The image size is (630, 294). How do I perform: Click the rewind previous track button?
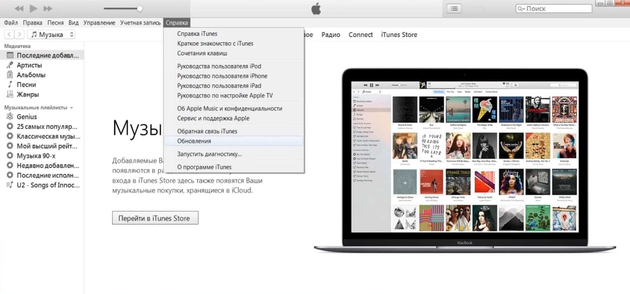19,8
